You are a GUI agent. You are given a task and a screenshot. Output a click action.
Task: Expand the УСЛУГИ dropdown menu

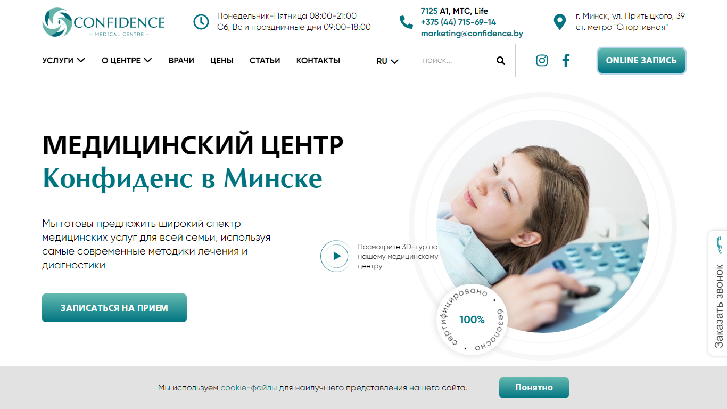coord(63,61)
